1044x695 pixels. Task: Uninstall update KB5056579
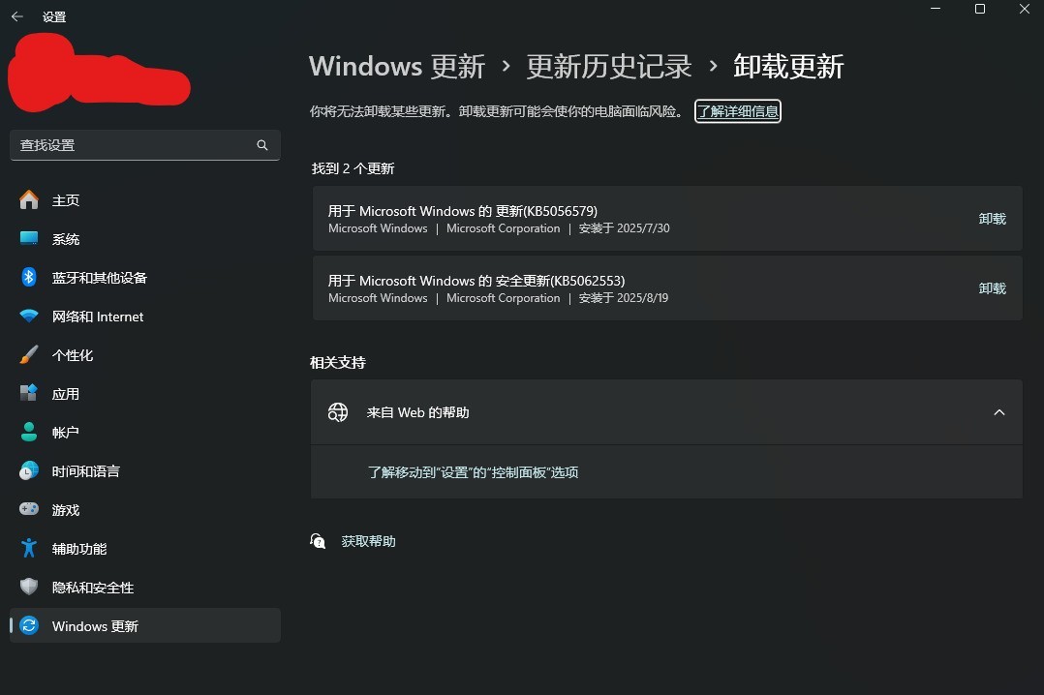pos(992,219)
